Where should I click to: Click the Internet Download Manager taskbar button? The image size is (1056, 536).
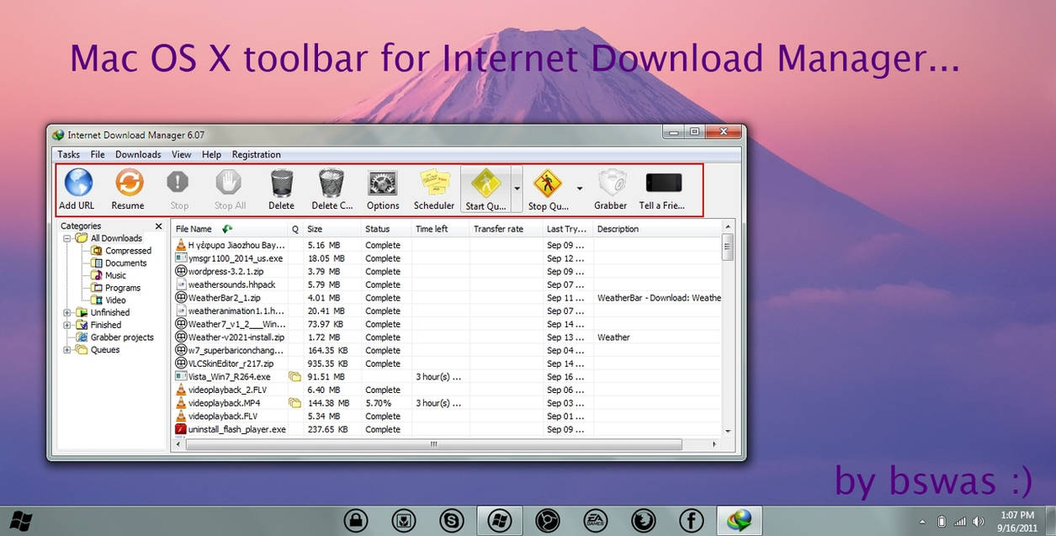click(740, 521)
